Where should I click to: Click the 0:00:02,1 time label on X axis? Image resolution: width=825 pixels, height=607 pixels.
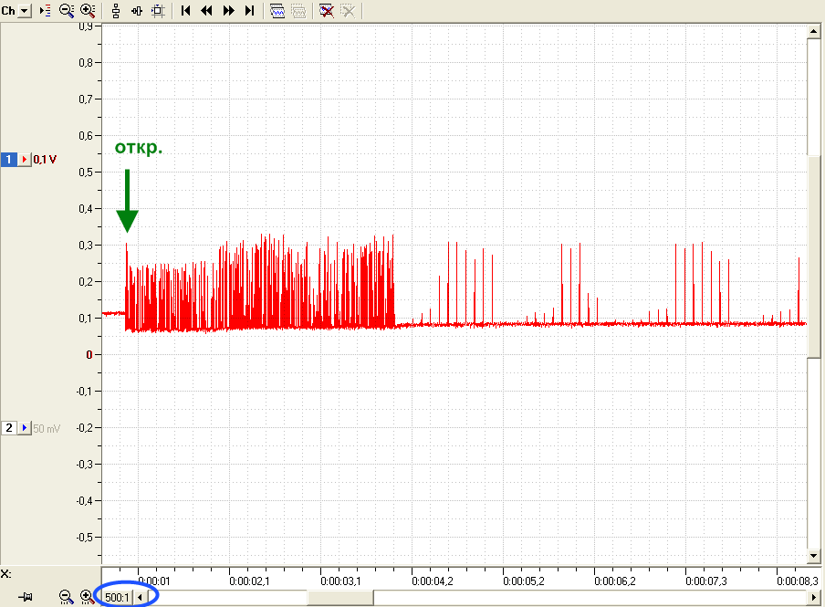[249, 581]
